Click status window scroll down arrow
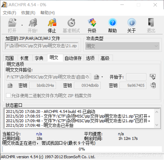 point(157,125)
